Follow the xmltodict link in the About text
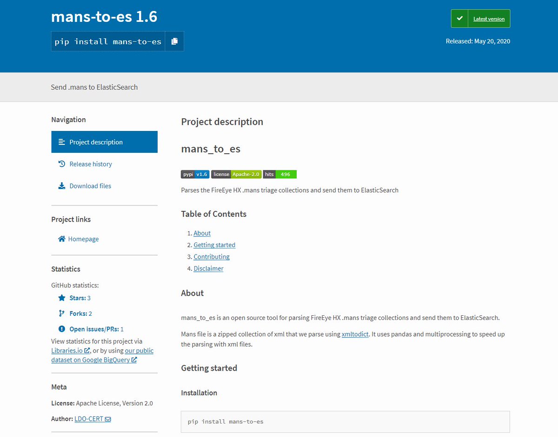Screen dimensions: 558x437 click(355, 334)
